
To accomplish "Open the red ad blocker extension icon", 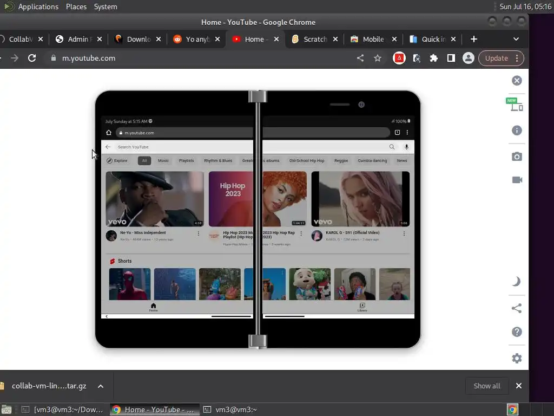I will 399,58.
